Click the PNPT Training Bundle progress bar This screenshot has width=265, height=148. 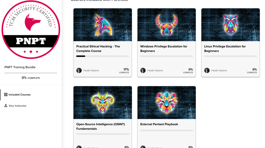pos(31,73)
